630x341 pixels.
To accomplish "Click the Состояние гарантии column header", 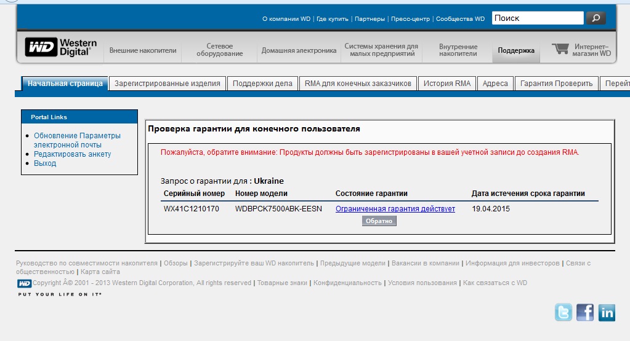I will click(371, 194).
